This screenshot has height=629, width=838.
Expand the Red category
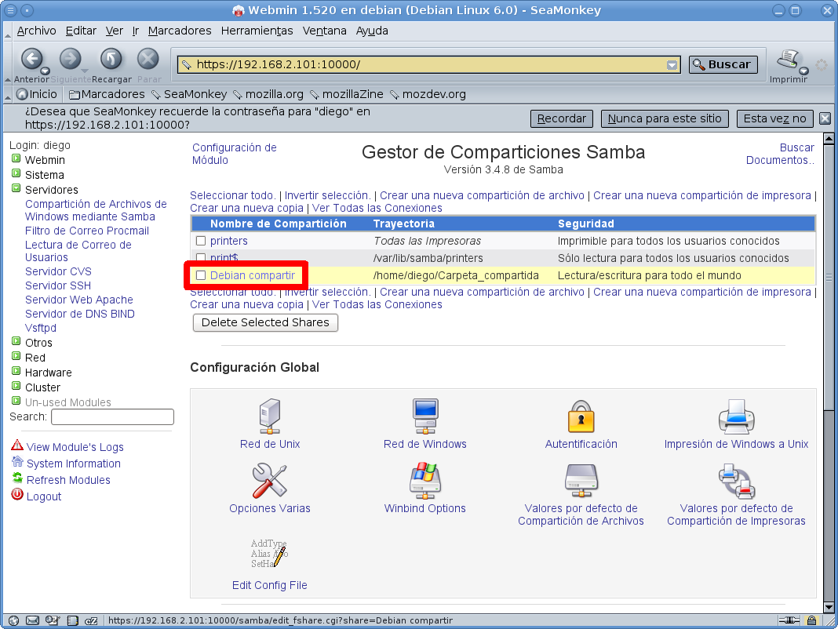(16, 356)
